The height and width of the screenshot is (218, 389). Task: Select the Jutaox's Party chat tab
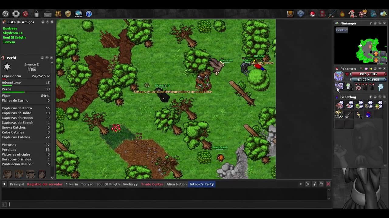[x=202, y=184]
